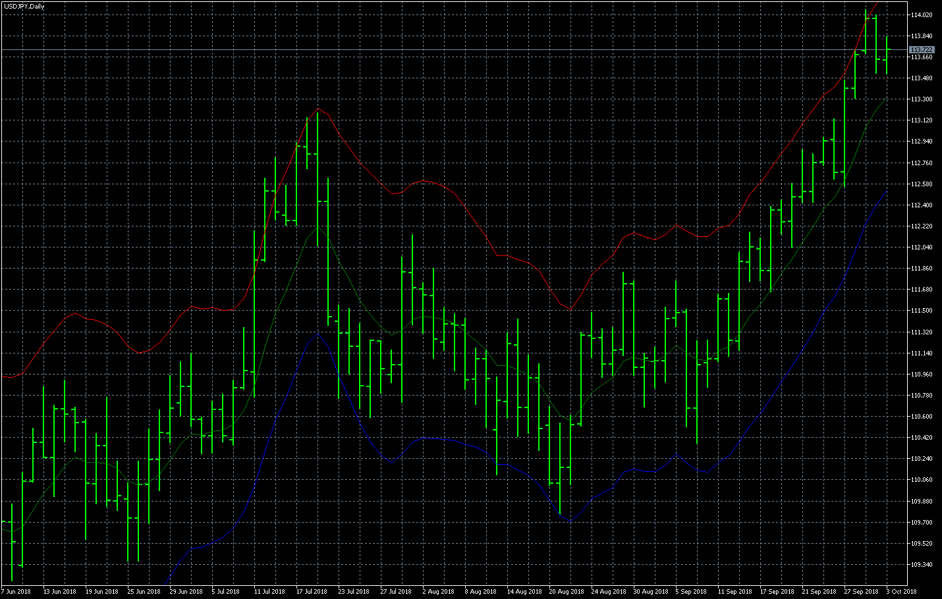Image resolution: width=942 pixels, height=599 pixels.
Task: Select the 110.060 price level label
Action: [922, 480]
